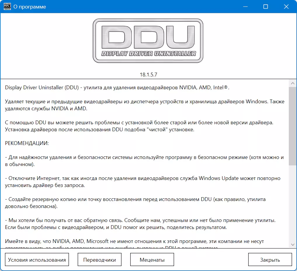Click the scrollbar down arrow
The image size is (297, 271).
coord(293,244)
